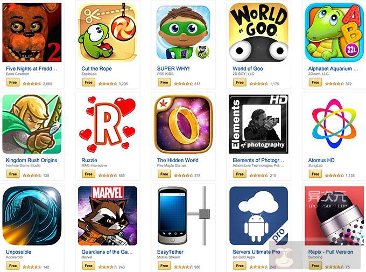The height and width of the screenshot is (272, 366).
Task: Select the Atomus HD colorful atom icon
Action: tap(334, 124)
